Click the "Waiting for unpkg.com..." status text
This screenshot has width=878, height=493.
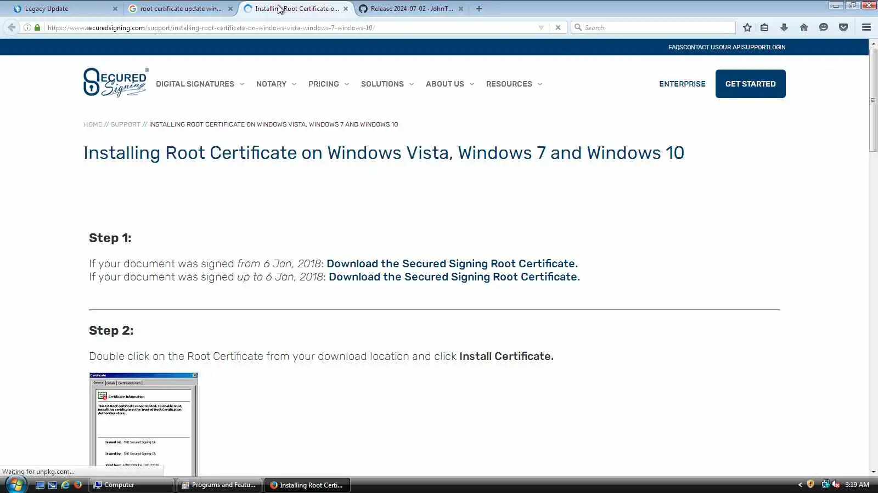coord(38,472)
